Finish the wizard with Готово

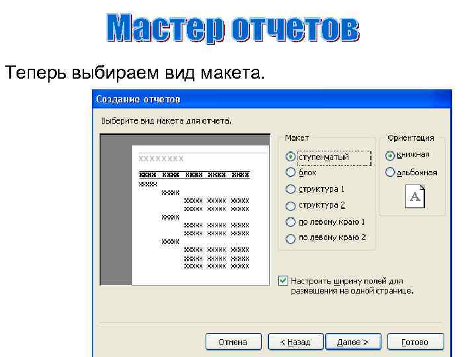coord(416,342)
